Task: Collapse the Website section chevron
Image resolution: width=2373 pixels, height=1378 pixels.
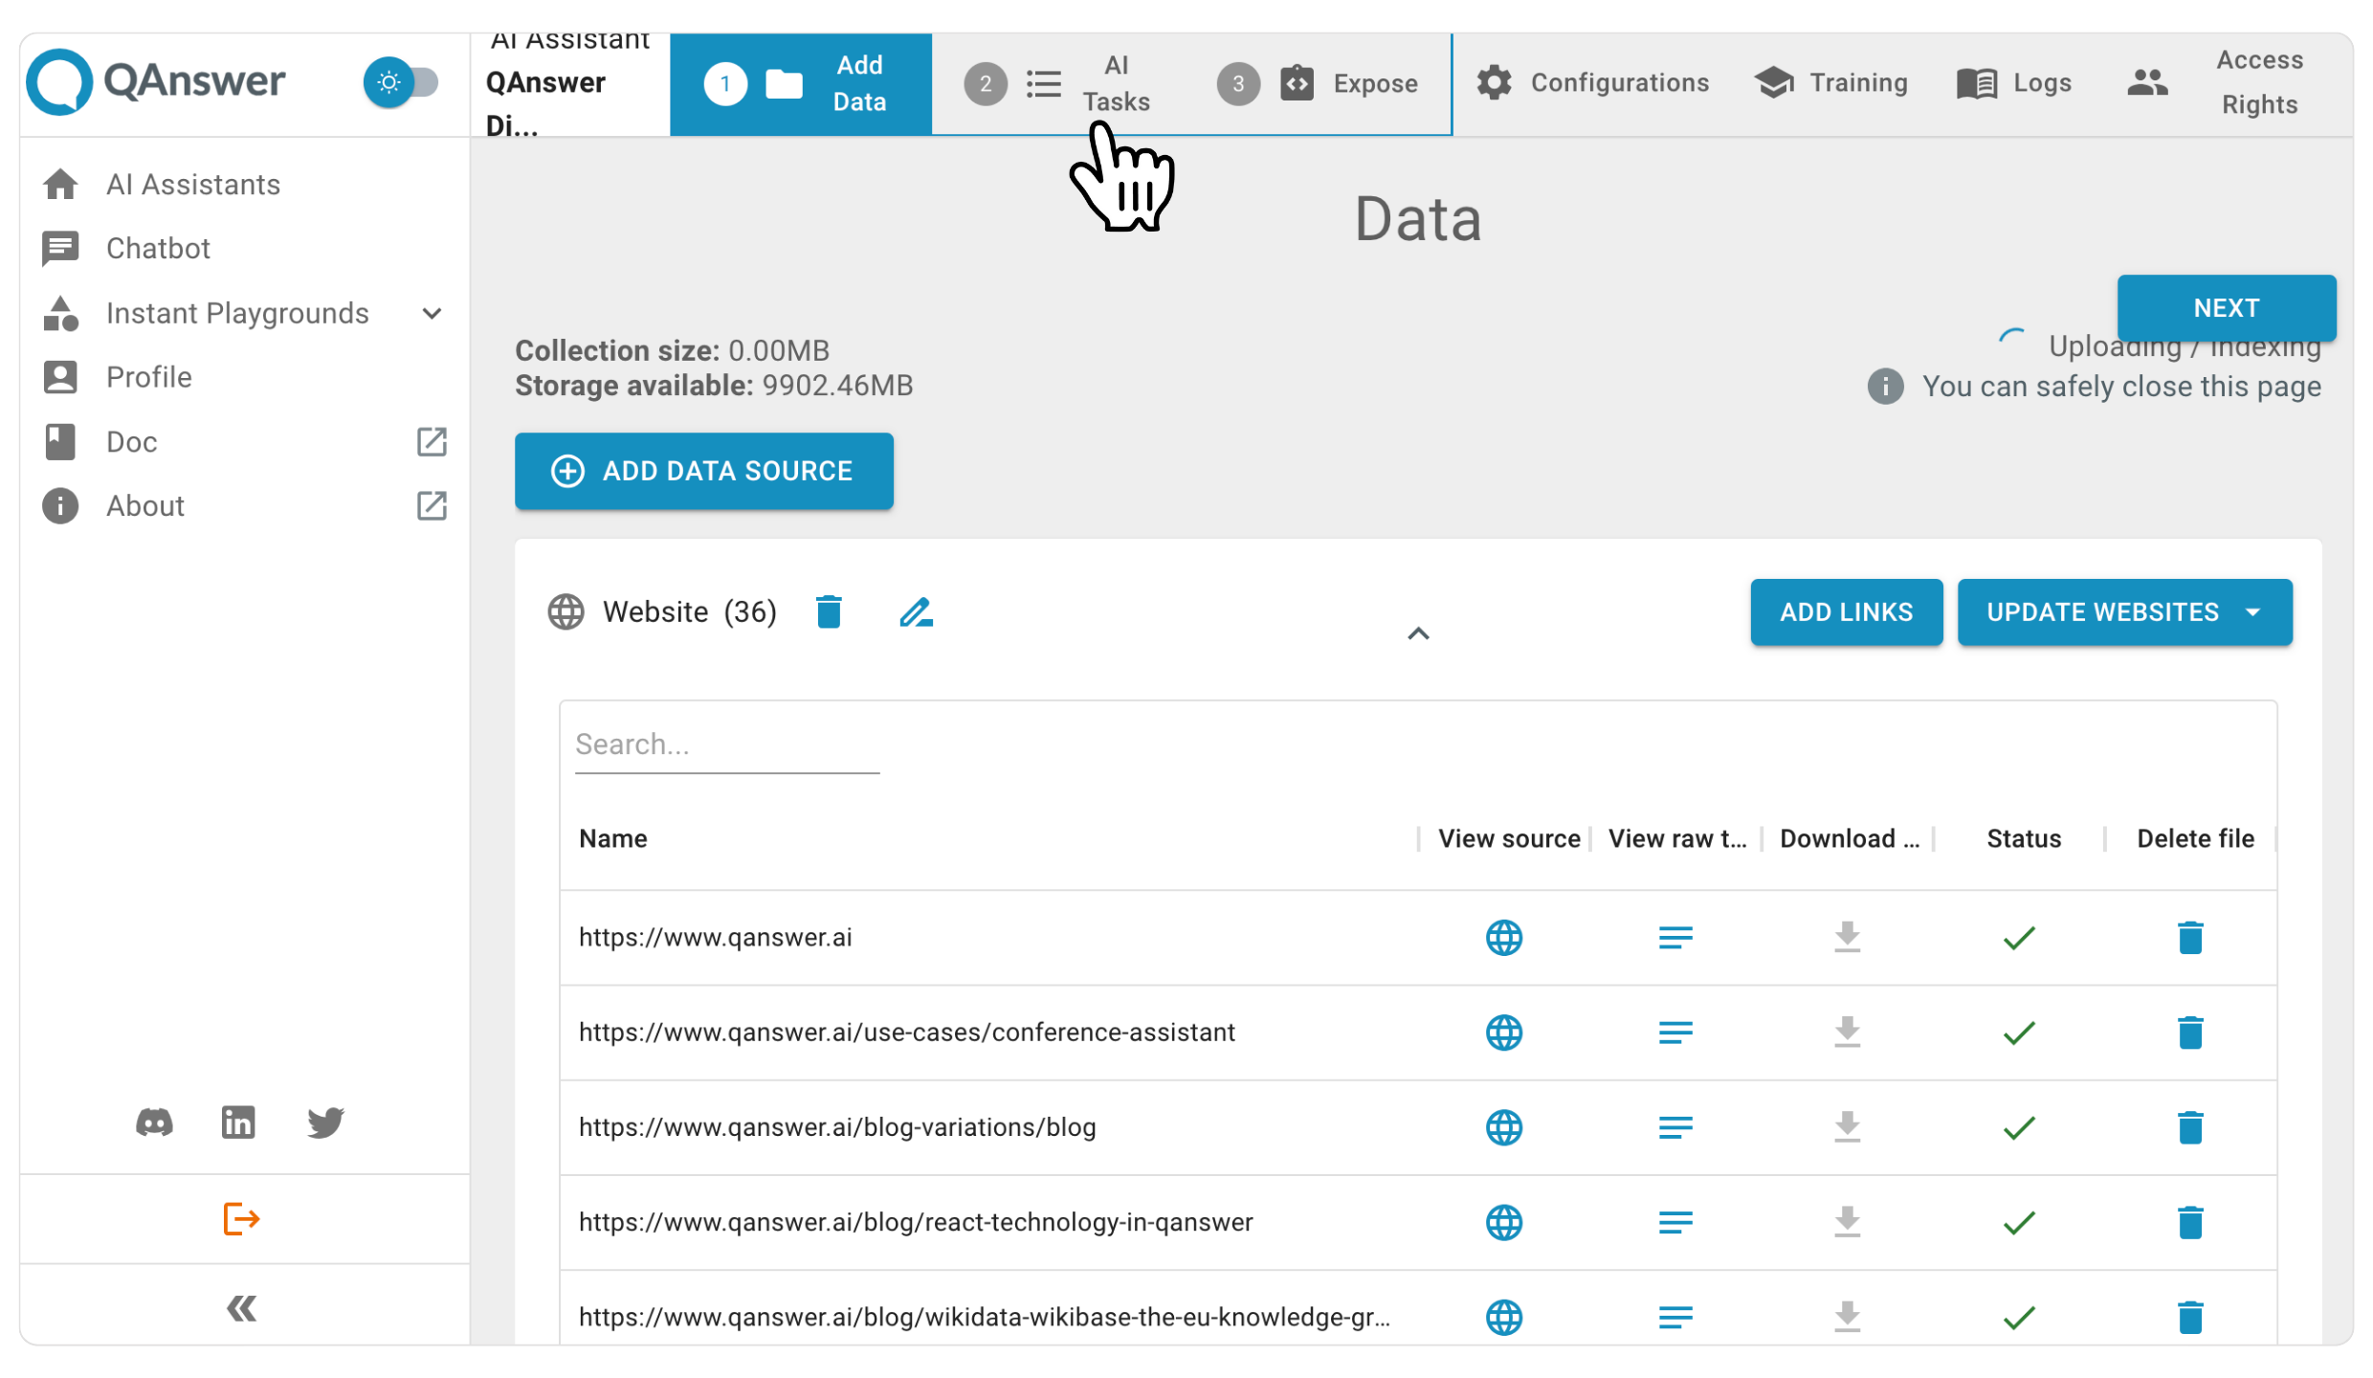Action: pyautogui.click(x=1418, y=633)
